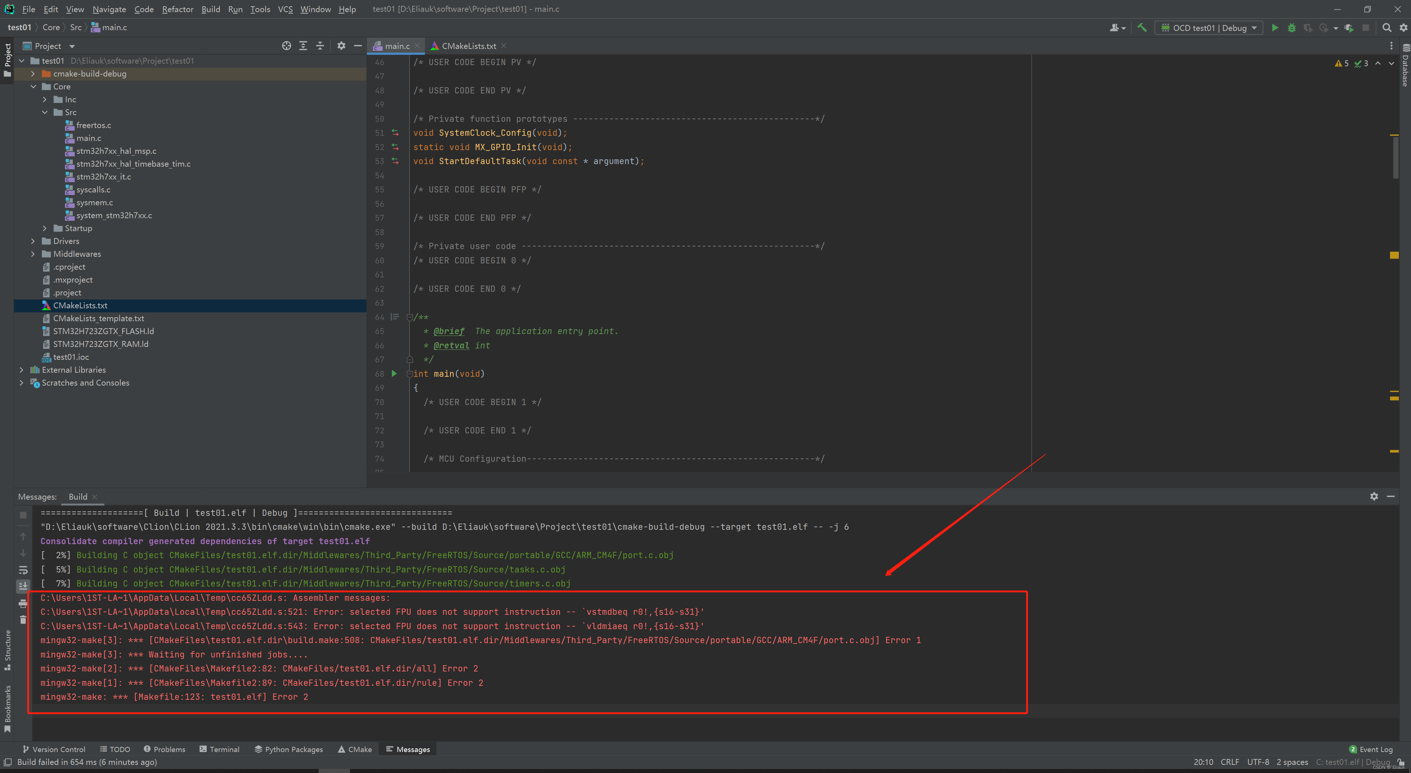Jump to next message with the down arrow
Viewport: 1411px width, 773px height.
23,553
